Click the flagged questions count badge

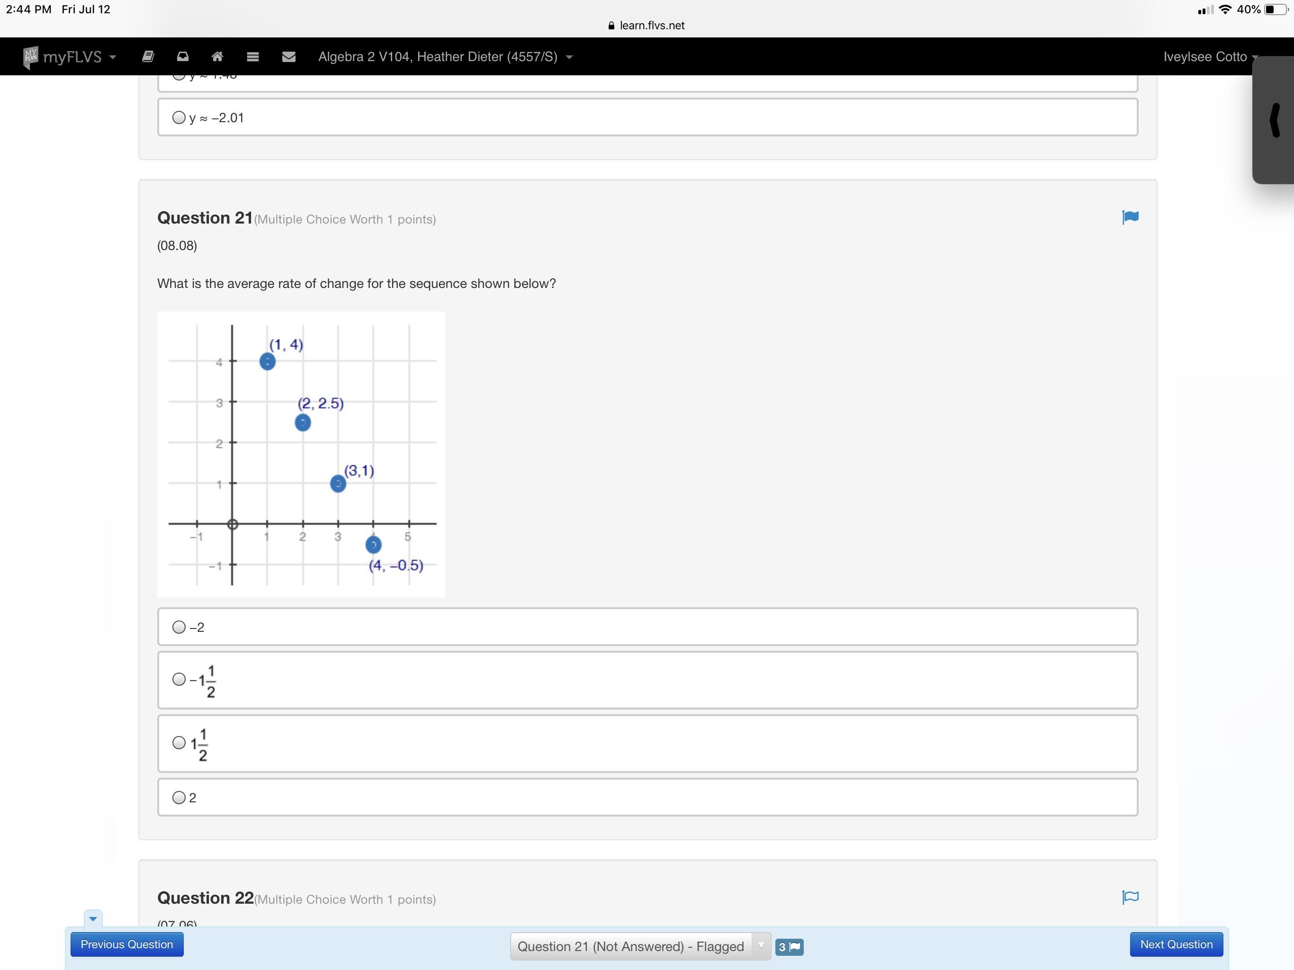(x=789, y=947)
